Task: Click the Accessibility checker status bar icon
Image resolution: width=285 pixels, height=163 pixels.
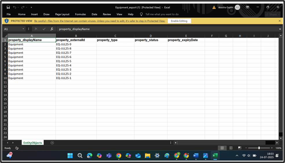Action: pos(17,148)
